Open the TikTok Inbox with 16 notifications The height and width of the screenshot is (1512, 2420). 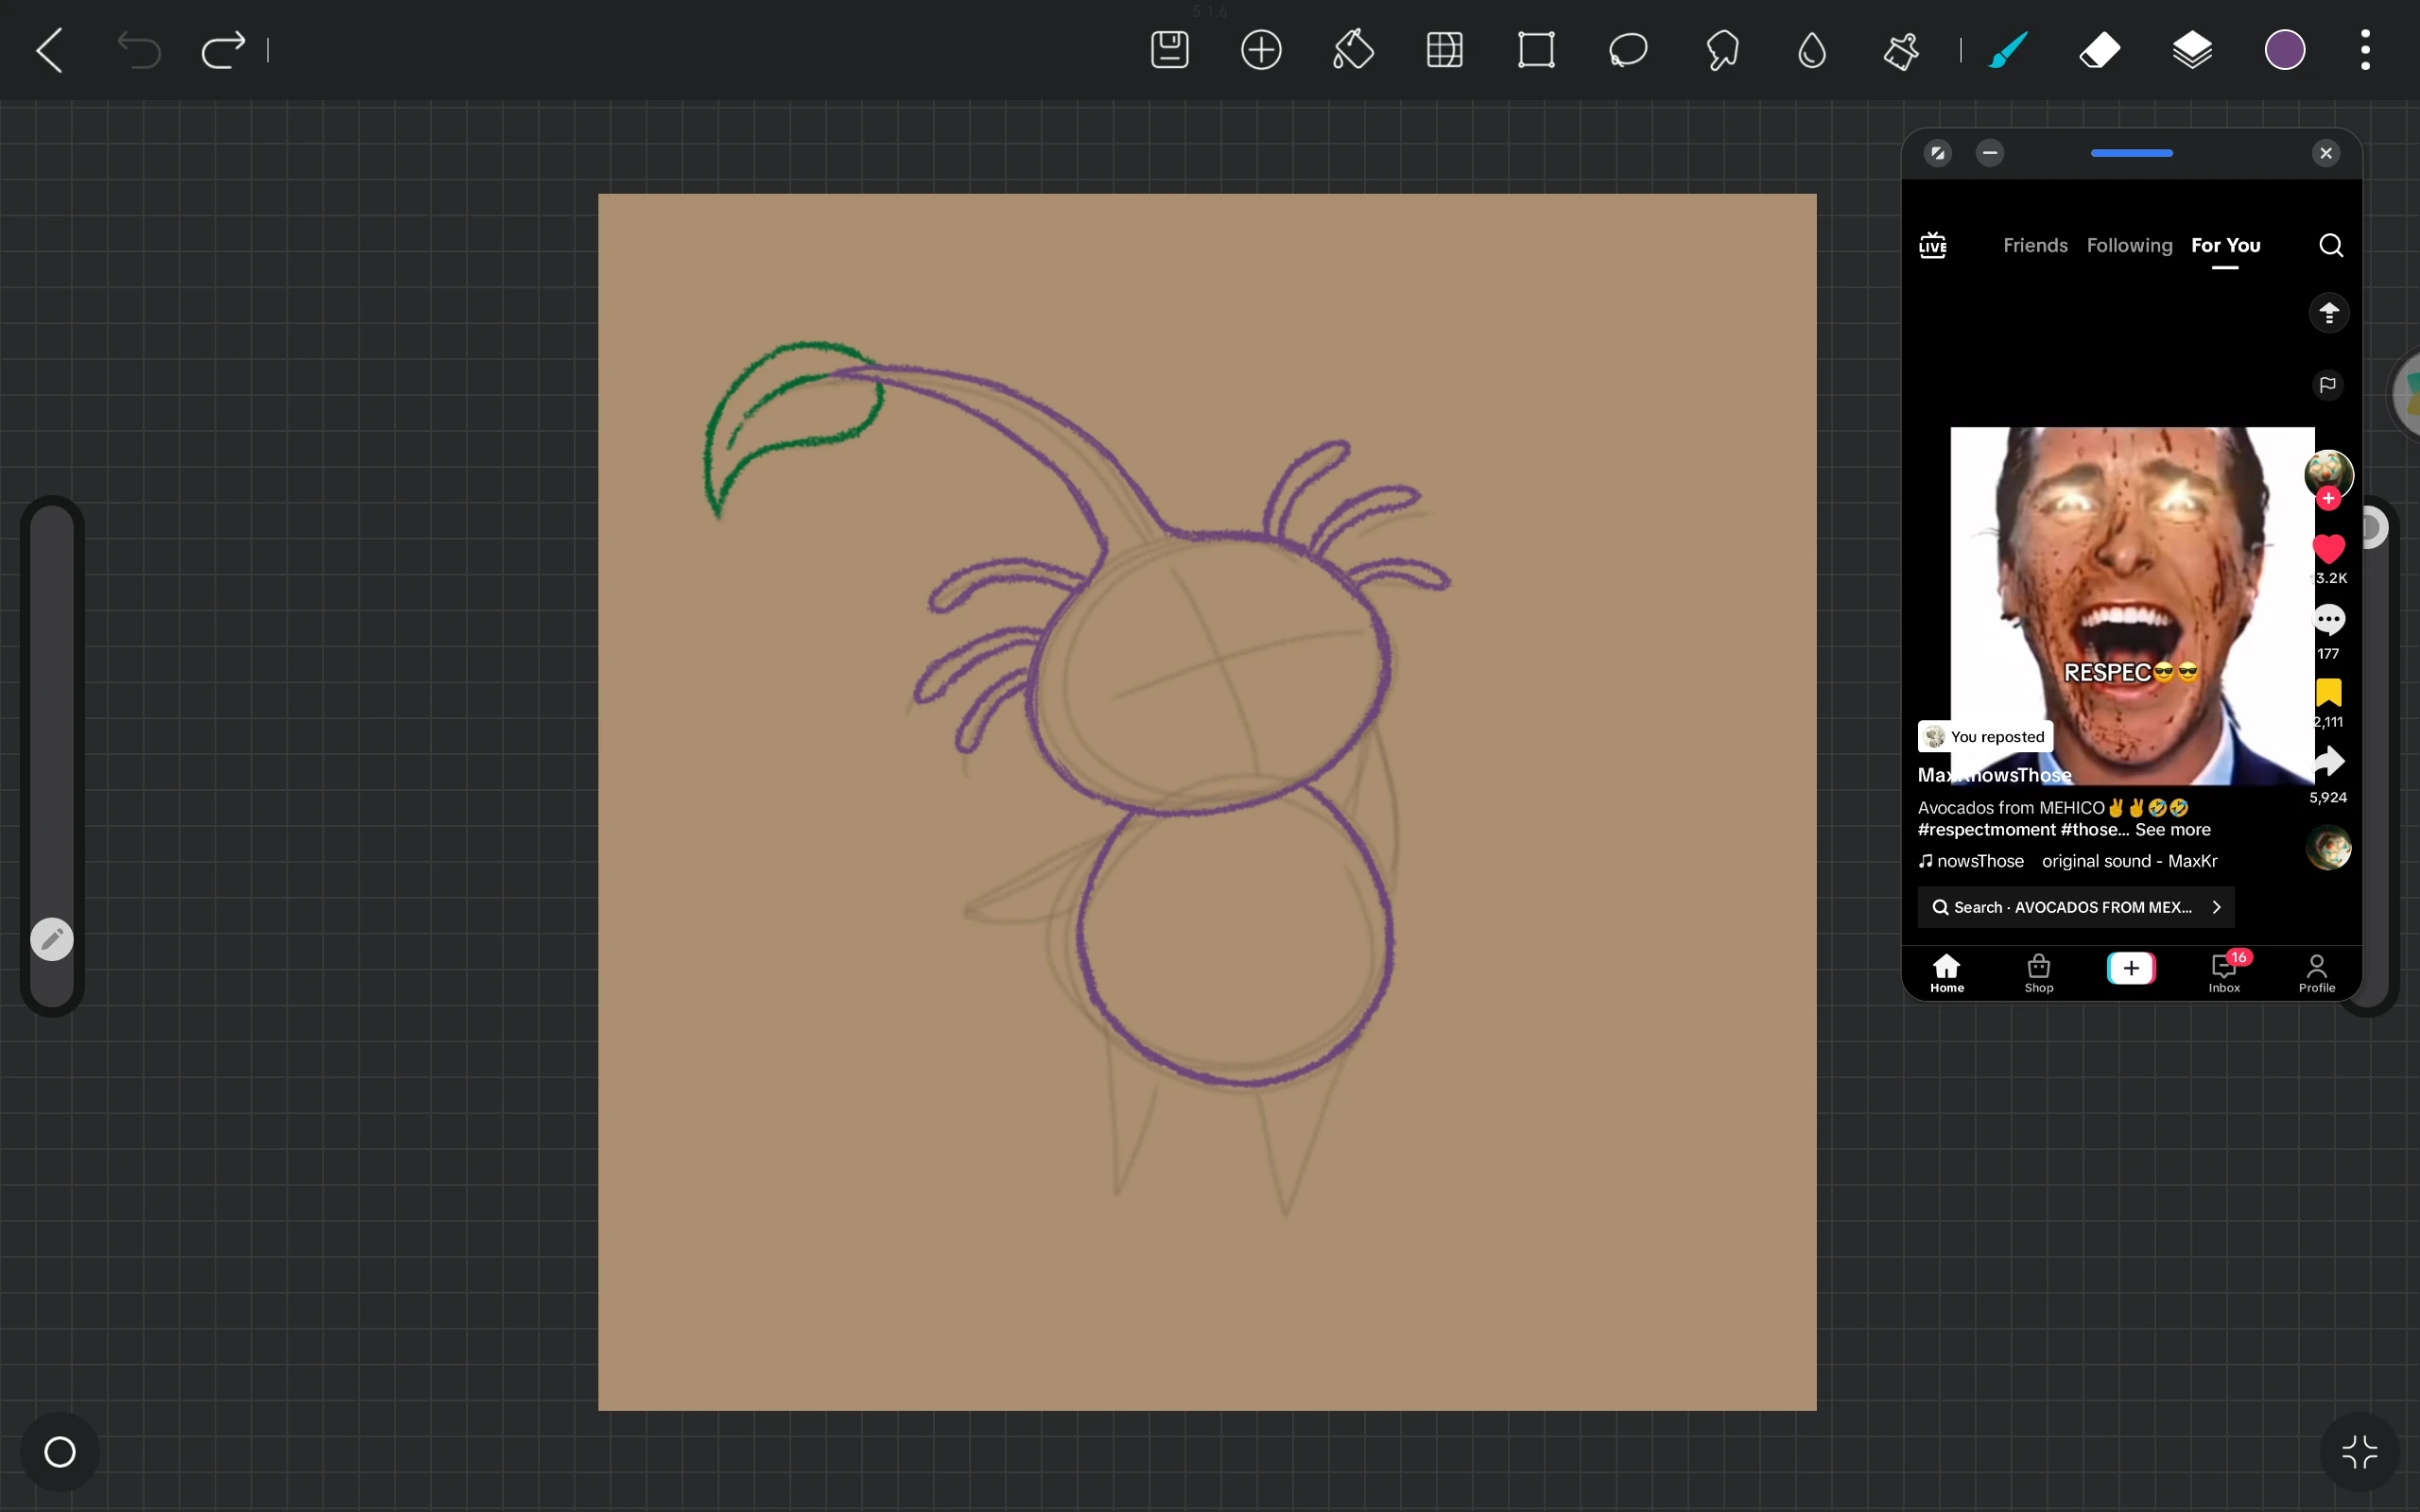pos(2223,971)
